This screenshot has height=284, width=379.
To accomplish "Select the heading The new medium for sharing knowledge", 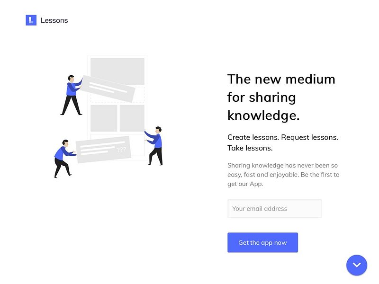I will [281, 97].
